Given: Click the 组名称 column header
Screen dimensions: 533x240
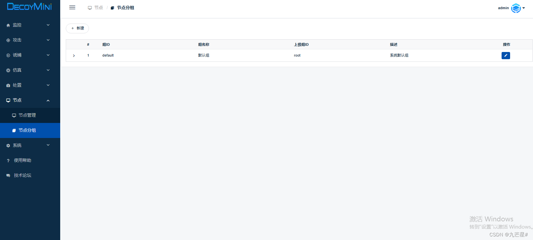Looking at the screenshot, I should coord(204,44).
